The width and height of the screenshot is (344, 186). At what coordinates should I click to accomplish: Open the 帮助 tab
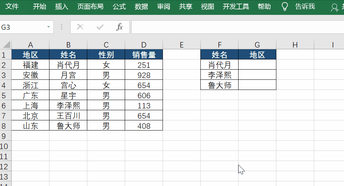264,7
